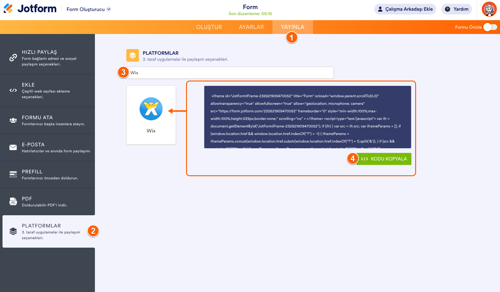This screenshot has width=500, height=292.
Task: Expand the Form Oluşturucu dropdown arrow
Action: click(109, 9)
